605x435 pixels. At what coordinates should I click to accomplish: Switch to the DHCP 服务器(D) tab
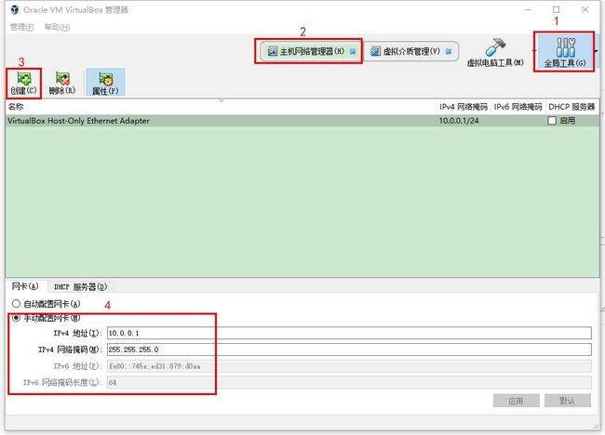tap(80, 286)
